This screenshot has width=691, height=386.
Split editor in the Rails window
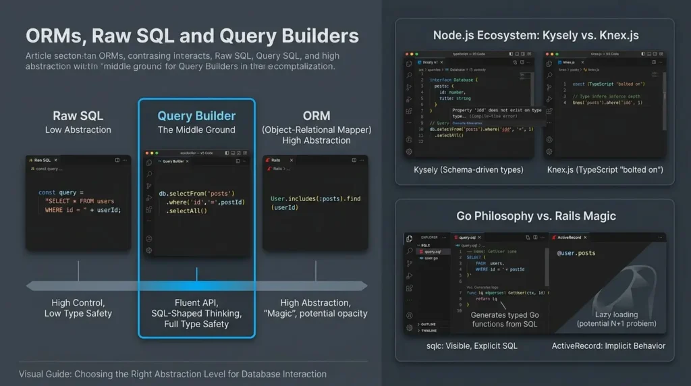coord(354,160)
